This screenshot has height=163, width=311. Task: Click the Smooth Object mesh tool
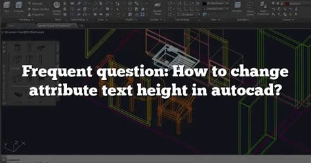click(57, 9)
